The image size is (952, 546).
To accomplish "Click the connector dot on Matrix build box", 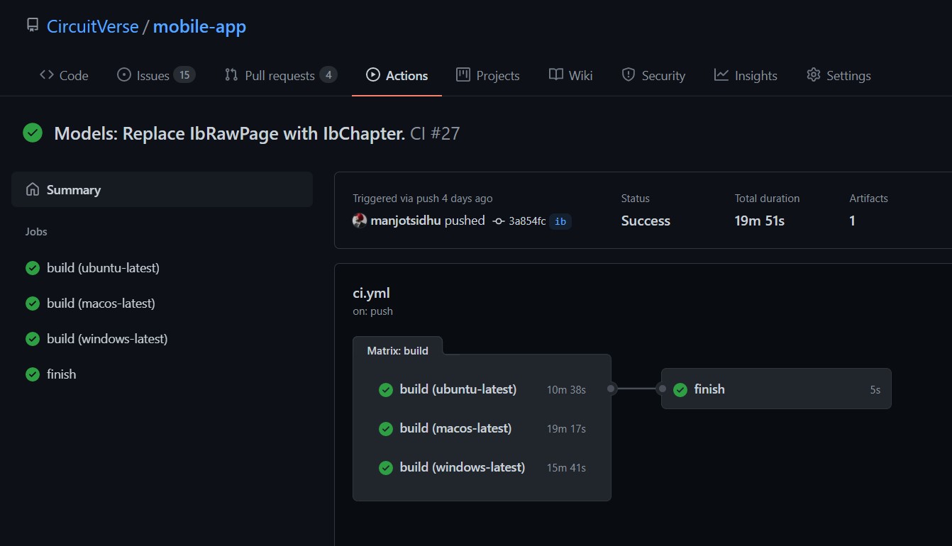I will coord(611,389).
